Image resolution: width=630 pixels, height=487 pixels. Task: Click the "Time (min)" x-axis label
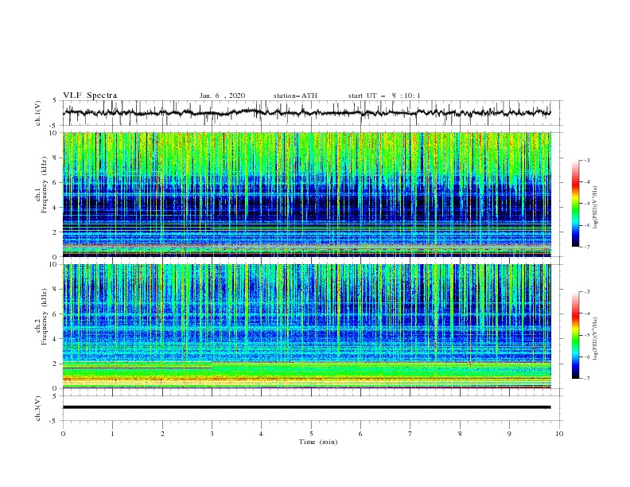coord(318,442)
